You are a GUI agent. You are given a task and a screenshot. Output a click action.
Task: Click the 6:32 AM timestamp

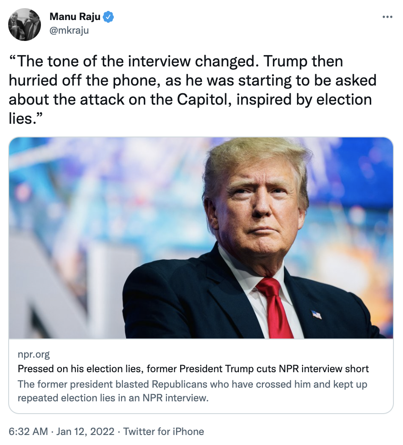[28, 431]
